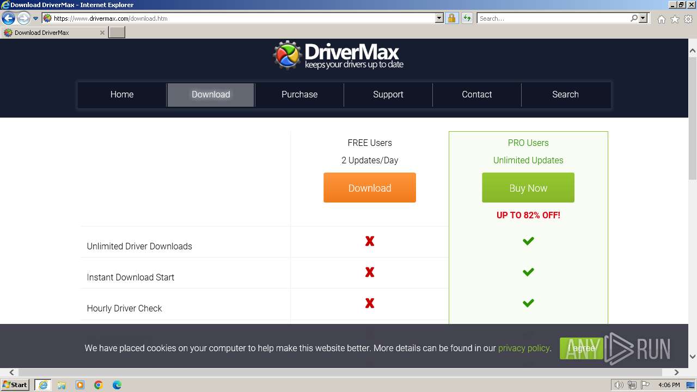697x392 pixels.
Task: Click the Hourly Driver Check label
Action: point(124,308)
